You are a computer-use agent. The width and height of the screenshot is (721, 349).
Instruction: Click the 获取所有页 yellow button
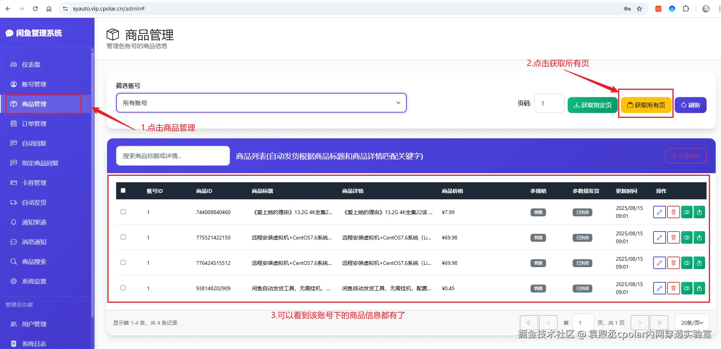[646, 105]
